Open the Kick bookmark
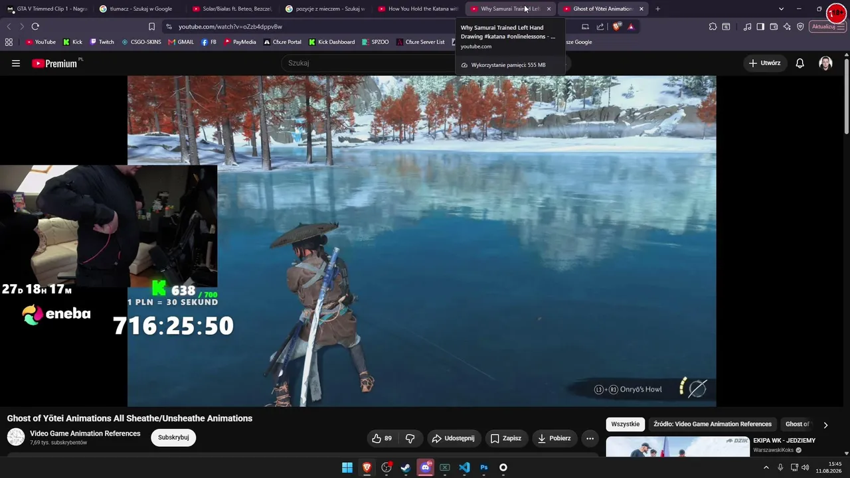Viewport: 850px width, 478px height. (73, 42)
